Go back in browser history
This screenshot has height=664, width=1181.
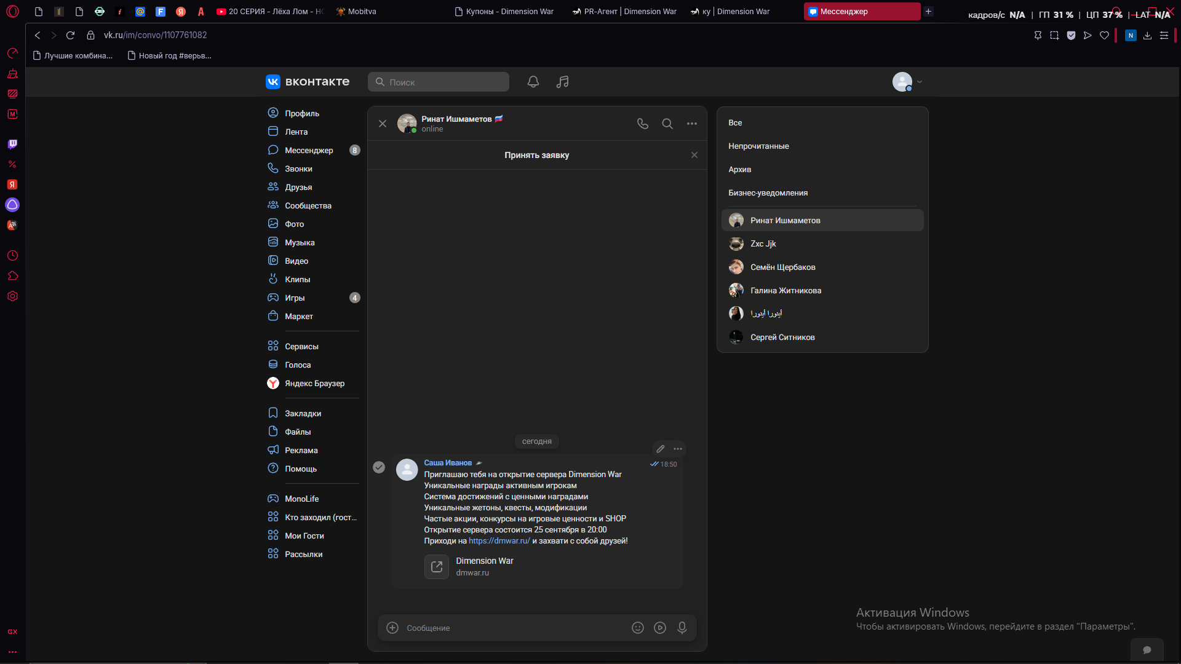38,35
